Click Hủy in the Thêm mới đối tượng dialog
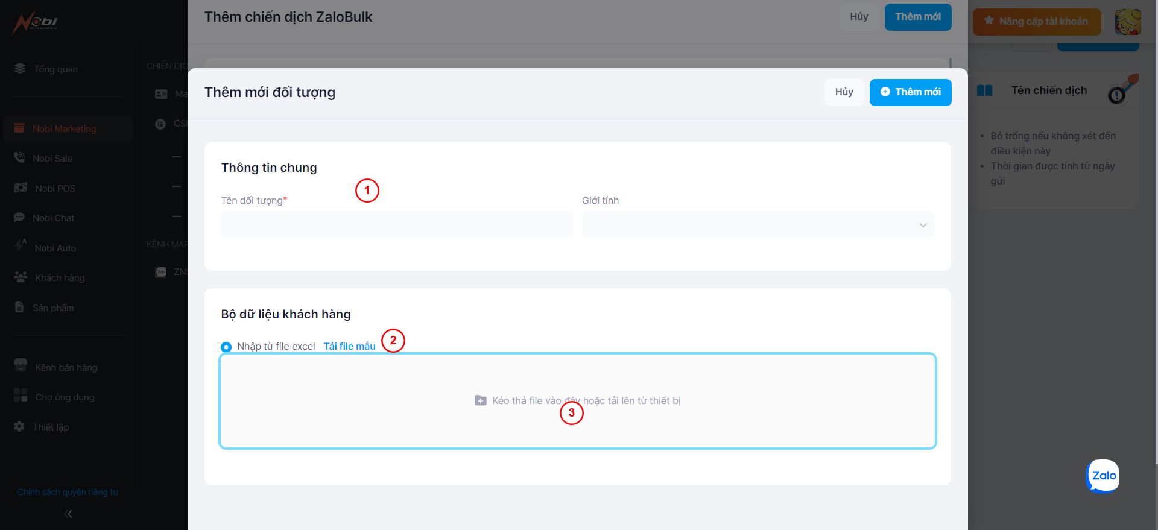 click(x=844, y=92)
